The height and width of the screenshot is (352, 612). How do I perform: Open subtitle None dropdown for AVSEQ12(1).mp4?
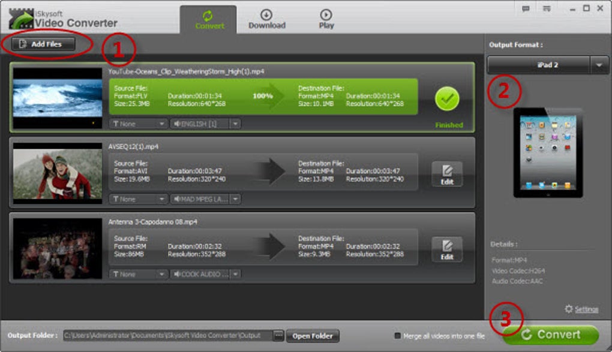coord(138,199)
